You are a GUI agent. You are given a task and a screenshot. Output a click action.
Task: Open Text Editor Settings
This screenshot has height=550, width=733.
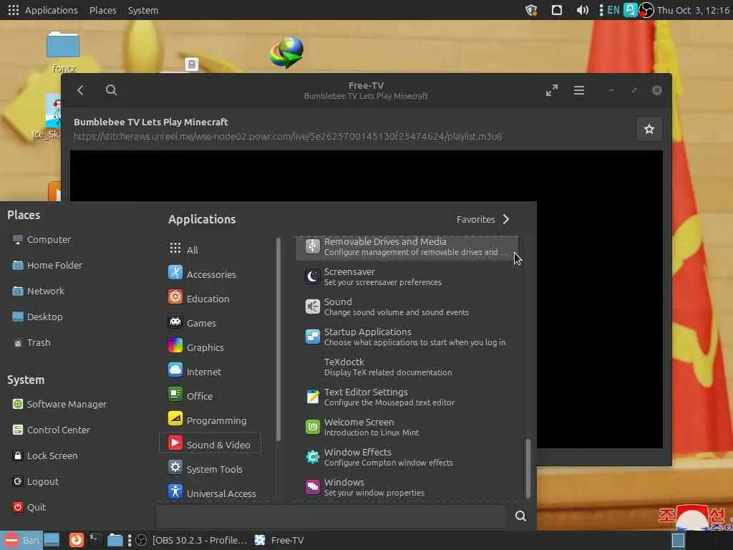pyautogui.click(x=407, y=397)
